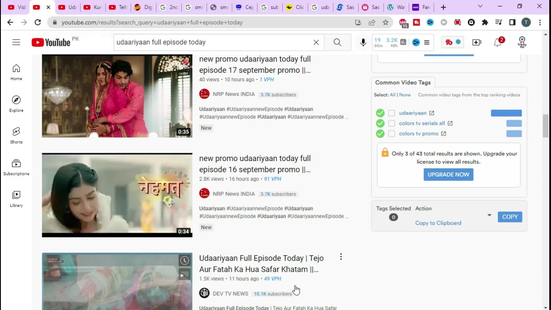
Task: Run search with the magnifier button
Action: click(x=337, y=42)
